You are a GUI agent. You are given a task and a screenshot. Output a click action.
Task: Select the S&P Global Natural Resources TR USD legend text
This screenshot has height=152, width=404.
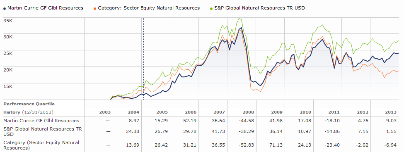[x=259, y=8]
